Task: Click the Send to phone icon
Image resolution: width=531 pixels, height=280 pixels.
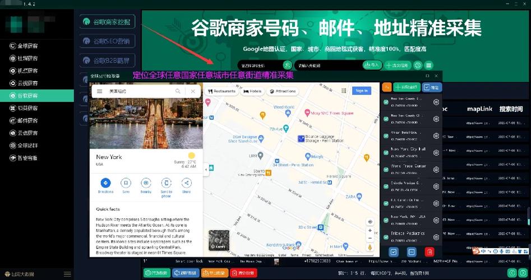Action: click(167, 183)
